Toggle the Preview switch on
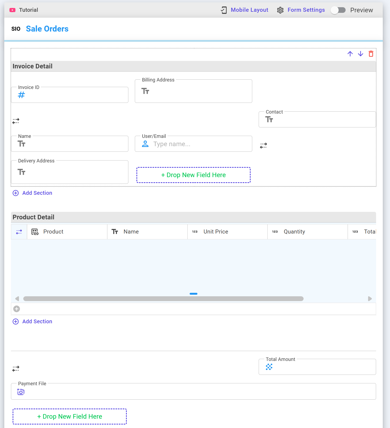Viewport: 390px width, 428px height. point(338,10)
